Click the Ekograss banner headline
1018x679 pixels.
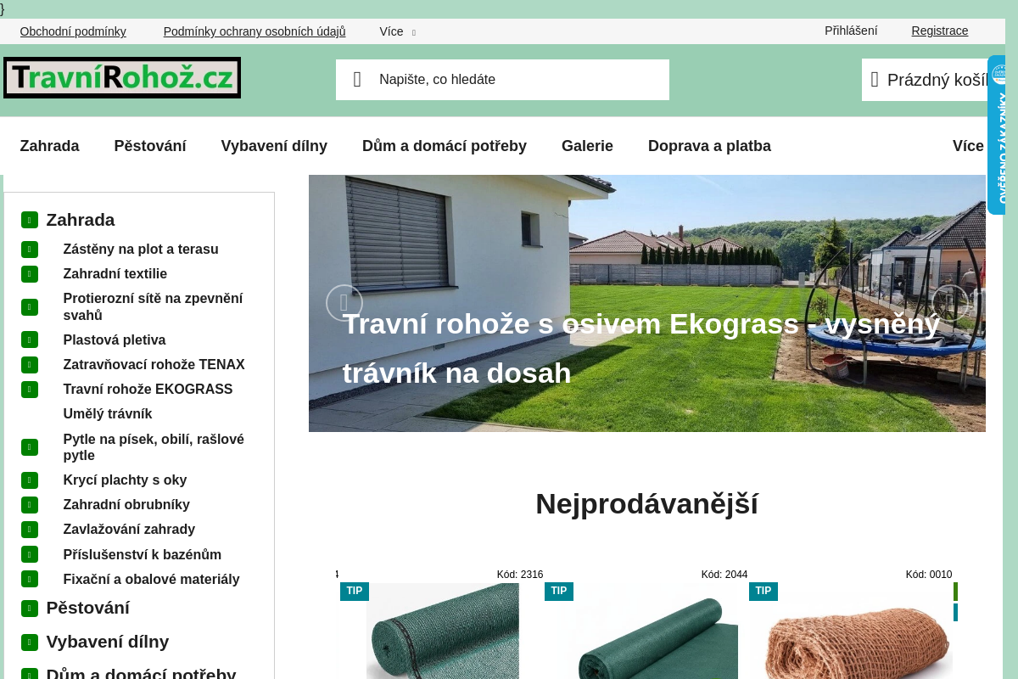pyautogui.click(x=641, y=349)
